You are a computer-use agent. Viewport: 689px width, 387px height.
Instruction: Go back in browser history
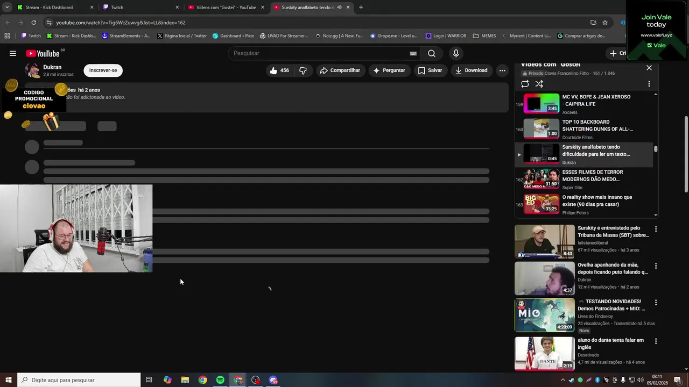click(8, 23)
